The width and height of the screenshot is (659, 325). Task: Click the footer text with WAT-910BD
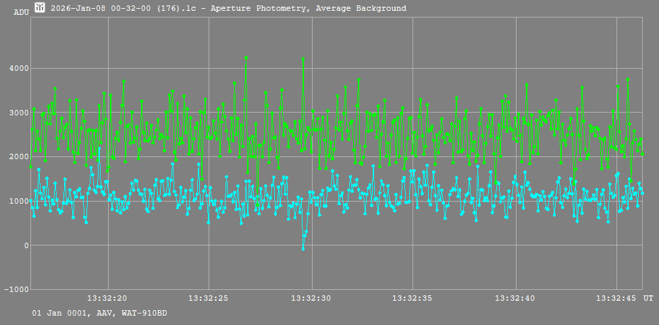(99, 313)
